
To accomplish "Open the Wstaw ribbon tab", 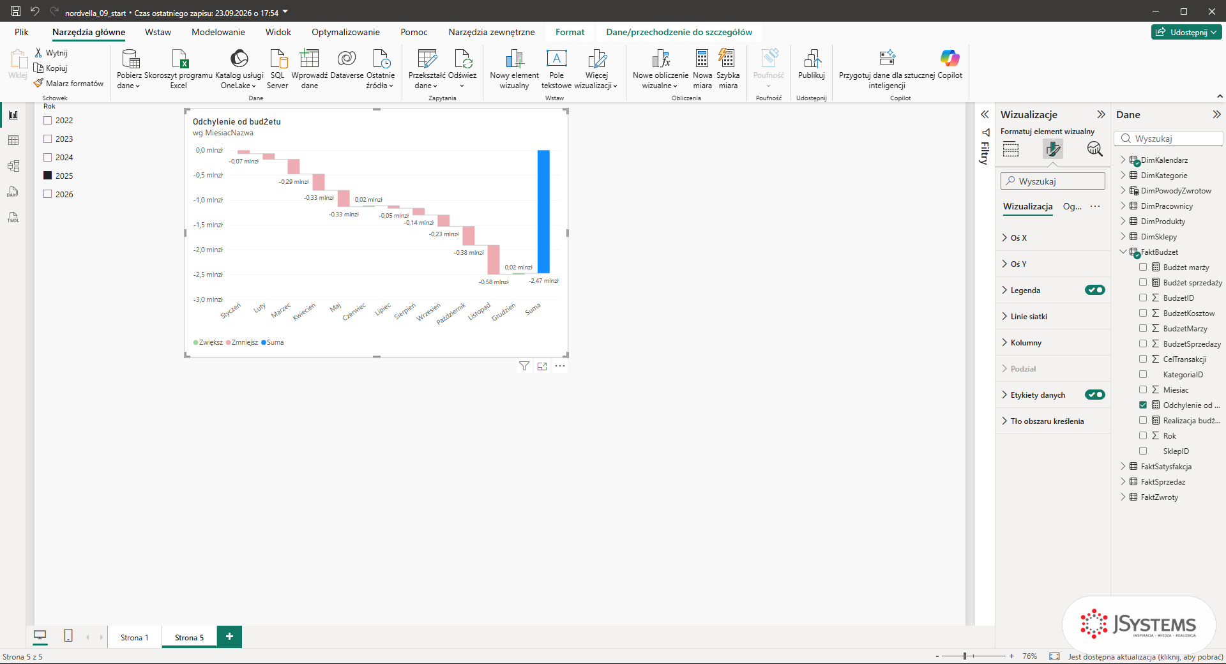I will (158, 32).
